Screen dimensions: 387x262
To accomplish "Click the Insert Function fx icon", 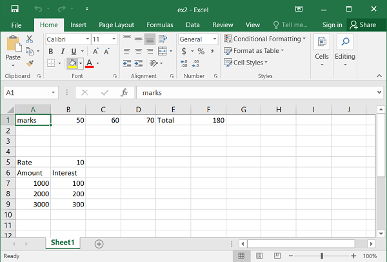I will [x=126, y=92].
